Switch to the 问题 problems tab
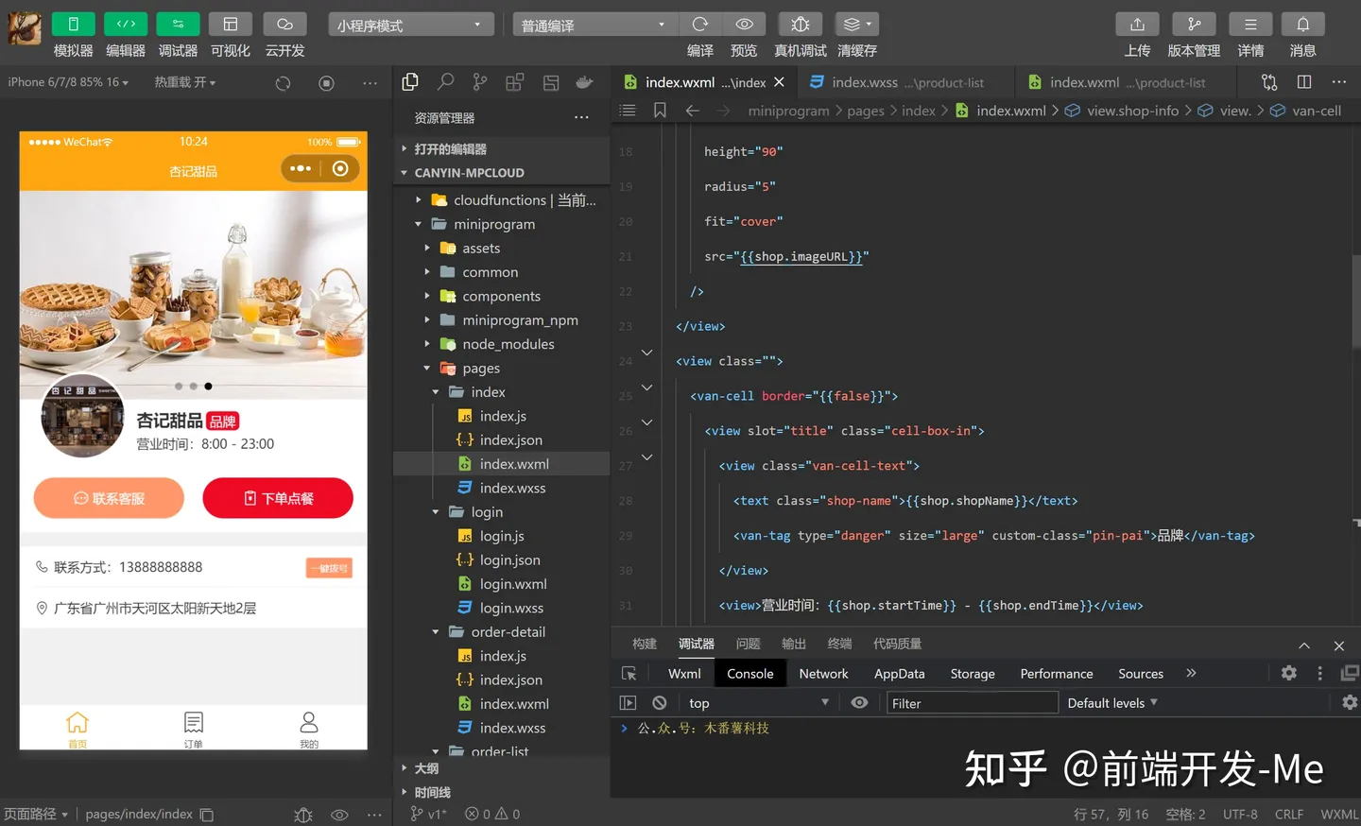The image size is (1361, 826). point(748,644)
